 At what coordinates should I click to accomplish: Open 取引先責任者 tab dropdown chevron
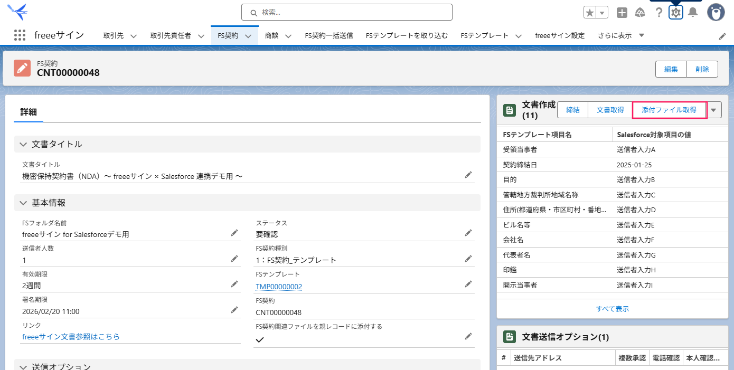point(201,36)
